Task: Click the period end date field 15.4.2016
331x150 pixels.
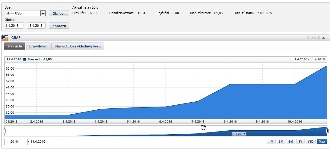Action: pos(36,26)
